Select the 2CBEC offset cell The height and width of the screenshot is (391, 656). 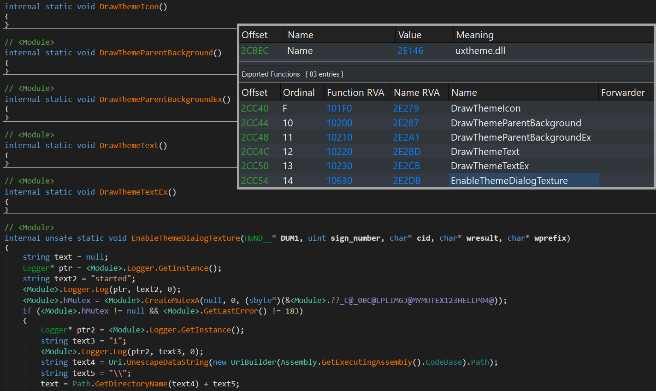click(255, 51)
